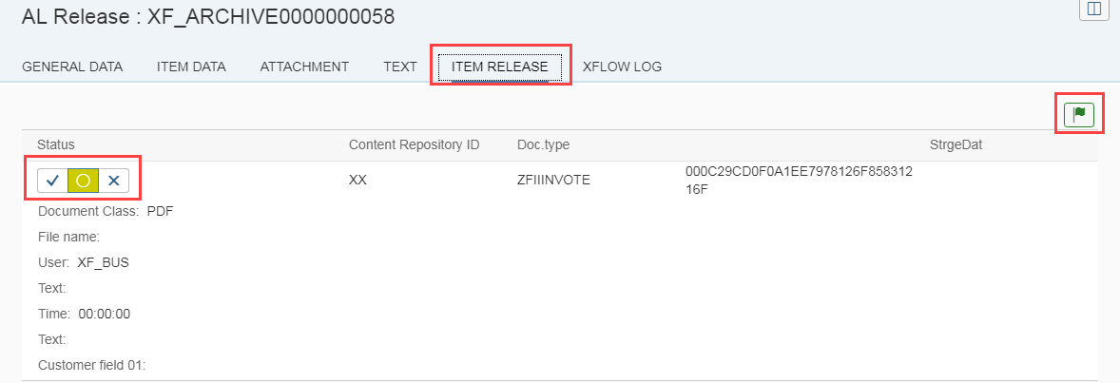This screenshot has width=1120, height=383.
Task: Select the yellow circle pending status
Action: tap(84, 181)
